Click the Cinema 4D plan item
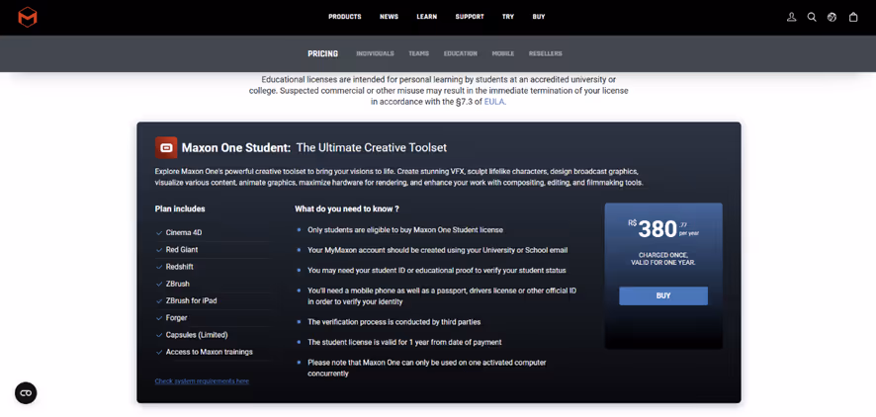Viewport: 876px width, 417px height. pos(184,233)
